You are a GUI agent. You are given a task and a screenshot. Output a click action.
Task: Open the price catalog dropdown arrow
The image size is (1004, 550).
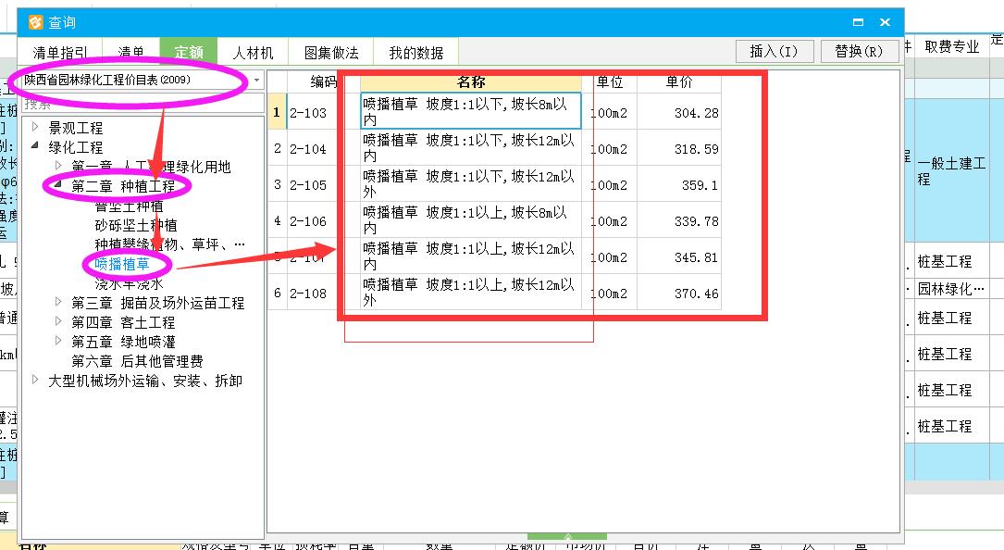[256, 81]
